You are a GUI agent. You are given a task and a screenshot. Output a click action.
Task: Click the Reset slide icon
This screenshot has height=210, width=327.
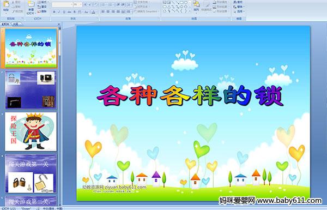tap(39, 7)
